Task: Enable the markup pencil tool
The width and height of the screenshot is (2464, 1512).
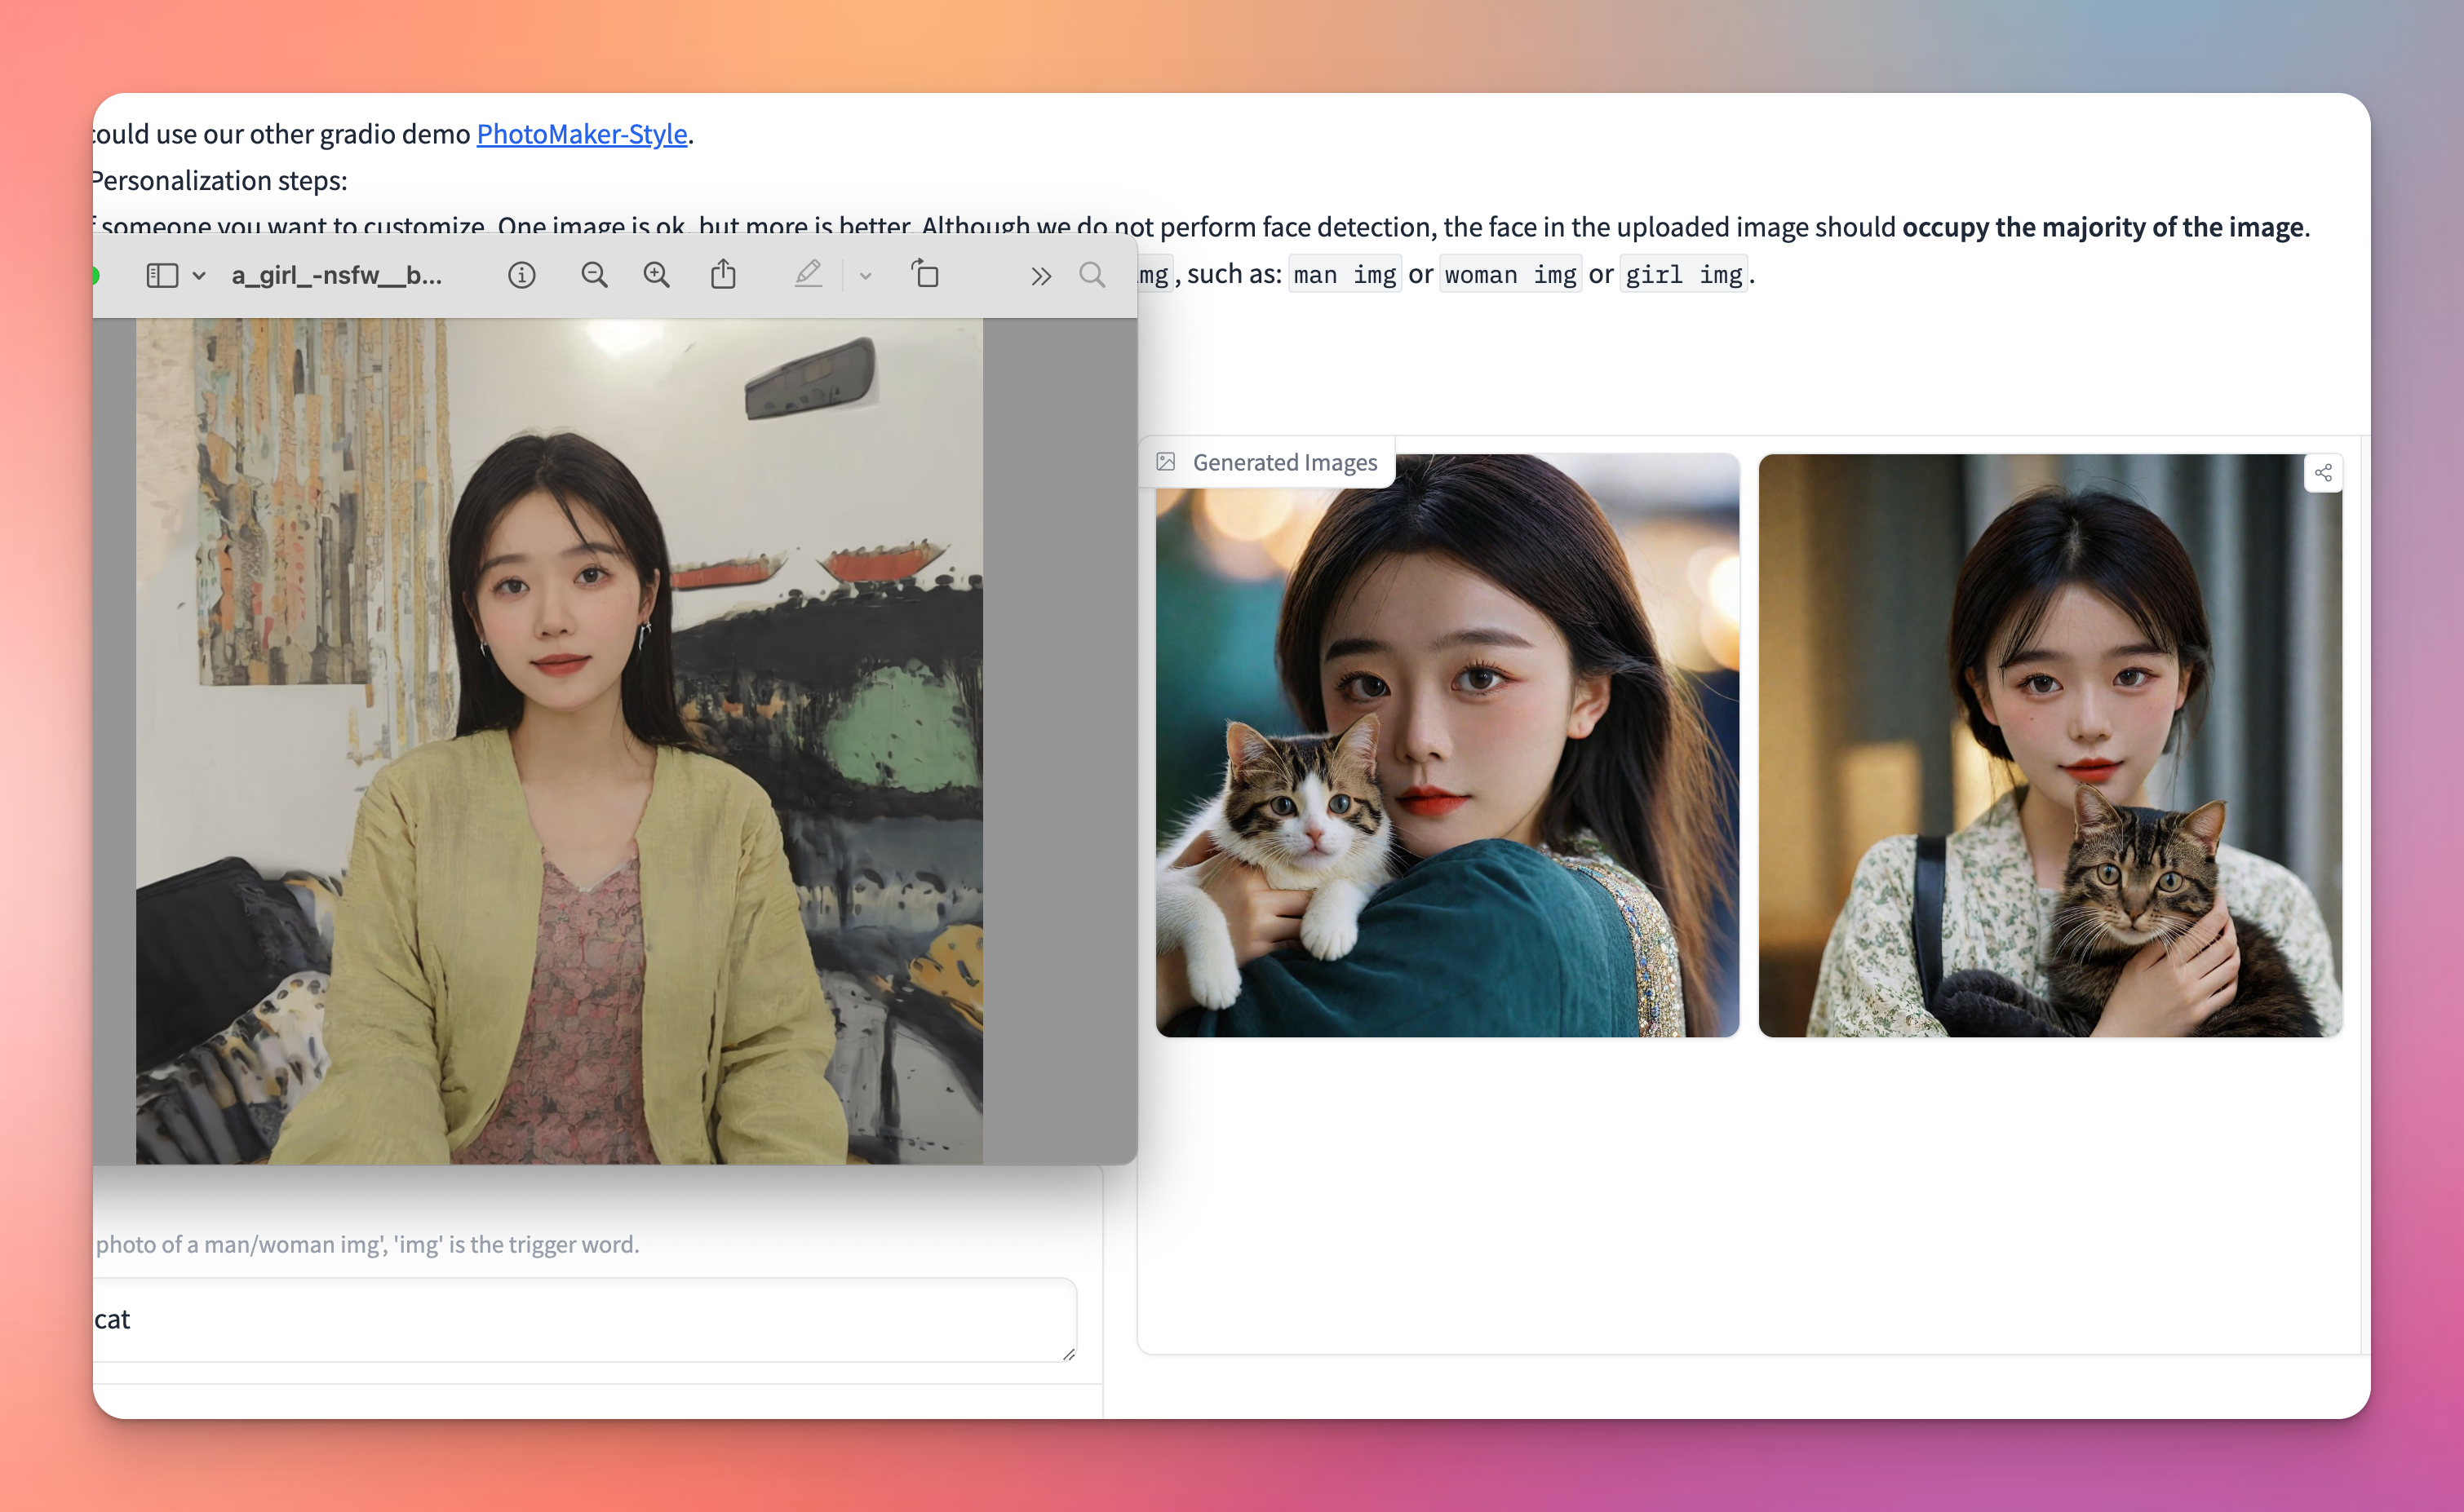Action: coord(809,275)
